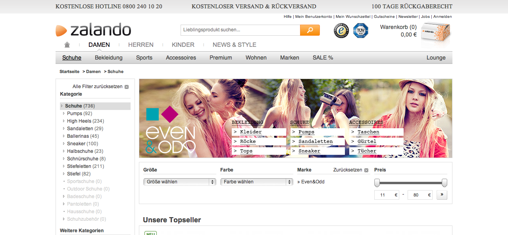
Task: Click the Trusted Shops guarantee badge
Action: tap(341, 31)
